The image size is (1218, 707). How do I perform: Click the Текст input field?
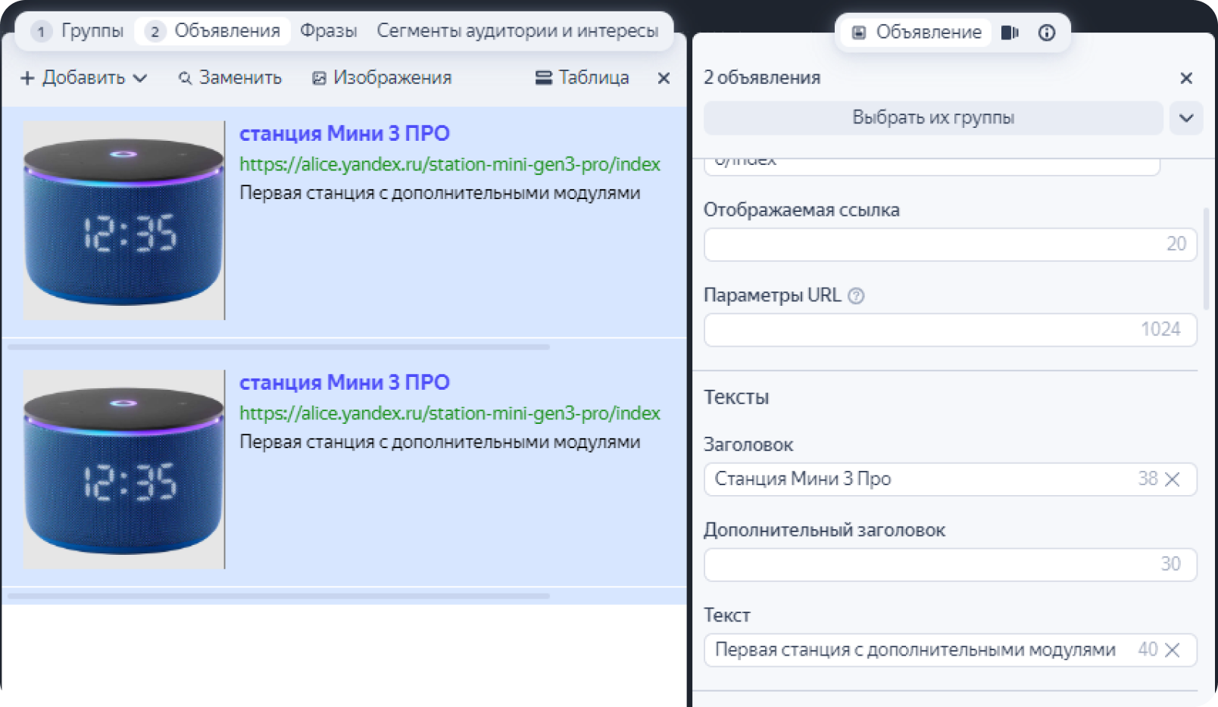[x=950, y=650]
